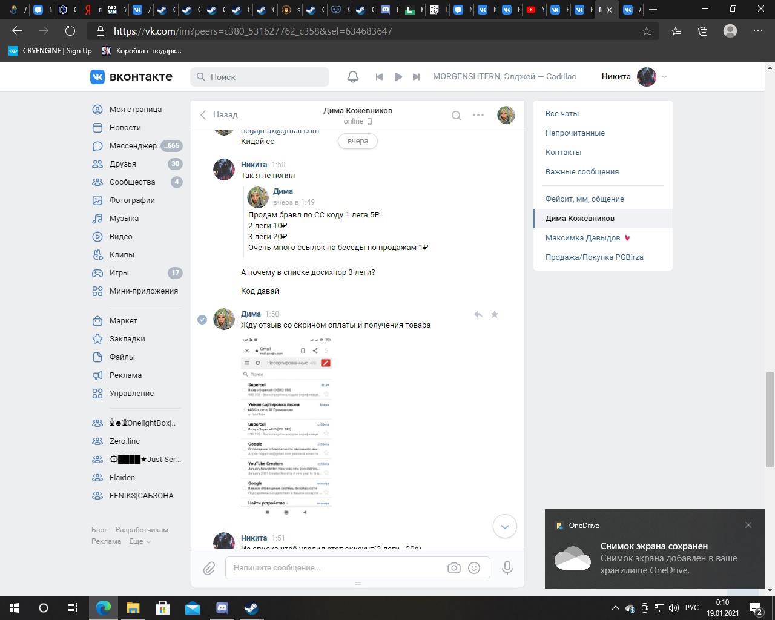Click the camera icon in message box
Image resolution: width=775 pixels, height=620 pixels.
[x=453, y=568]
